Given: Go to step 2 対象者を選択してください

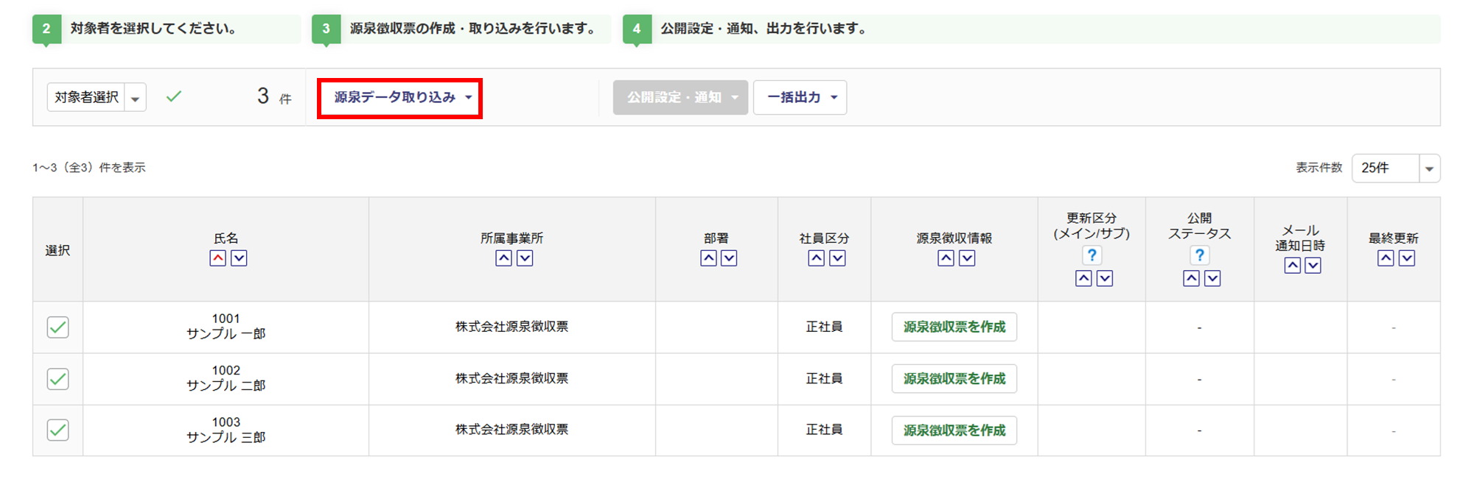Looking at the screenshot, I should point(167,29).
